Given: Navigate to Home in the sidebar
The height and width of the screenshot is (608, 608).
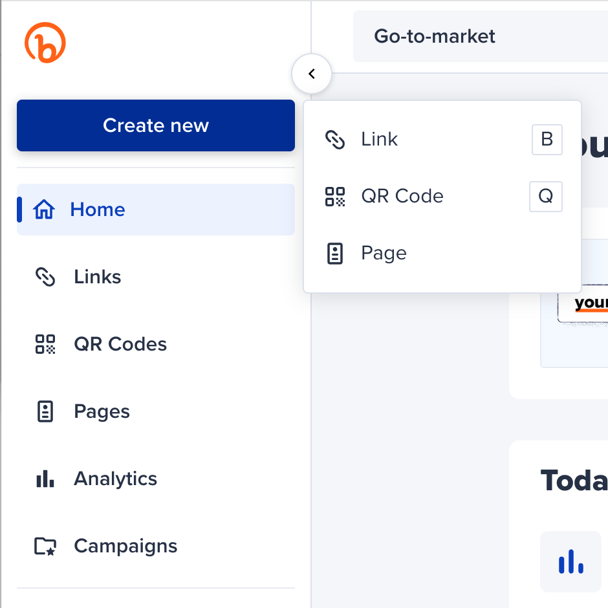Looking at the screenshot, I should (97, 209).
